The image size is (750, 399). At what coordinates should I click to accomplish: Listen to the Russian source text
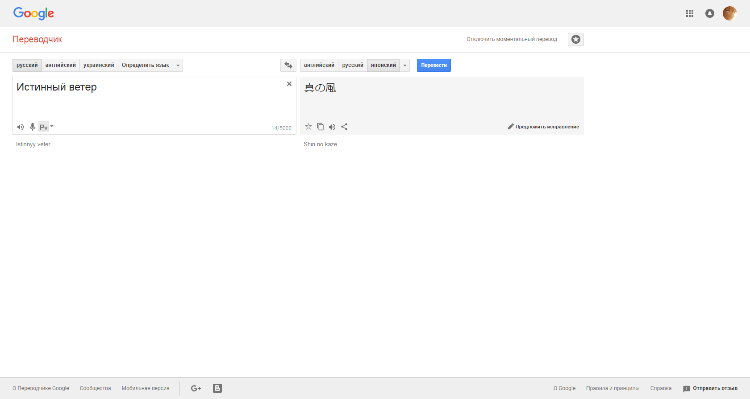(x=21, y=127)
